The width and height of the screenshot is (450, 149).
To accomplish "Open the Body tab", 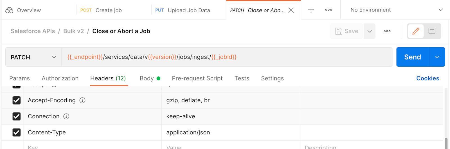I will (150, 78).
